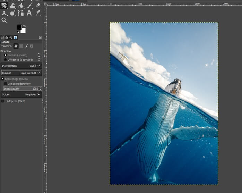Reset colors to default black and white
Image resolution: width=242 pixels, height=193 pixels.
click(x=18, y=32)
